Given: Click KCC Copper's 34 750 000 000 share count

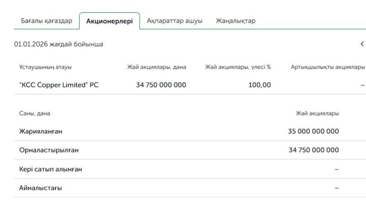Looking at the screenshot, I should pos(161,85).
